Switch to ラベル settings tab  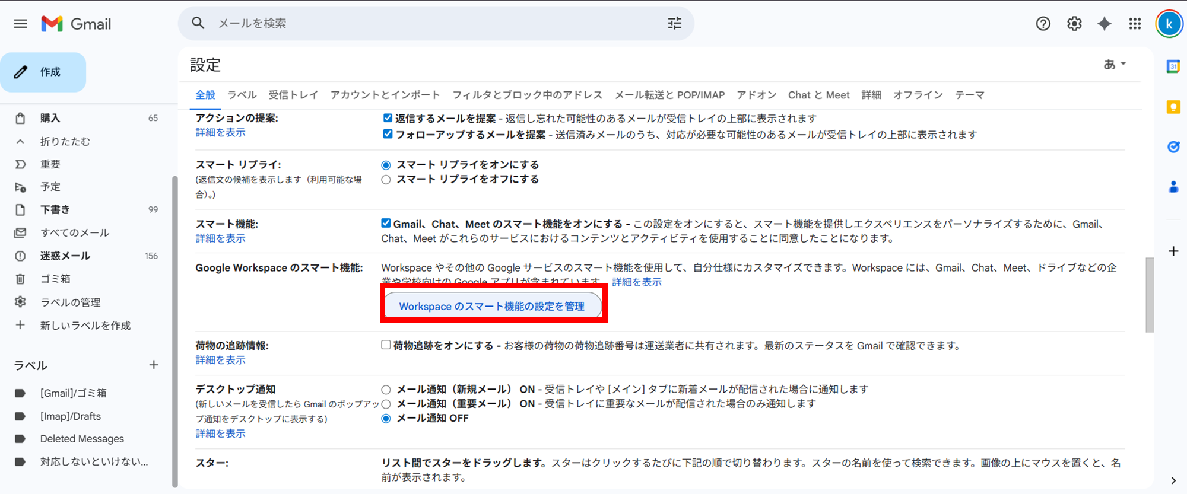(x=242, y=95)
